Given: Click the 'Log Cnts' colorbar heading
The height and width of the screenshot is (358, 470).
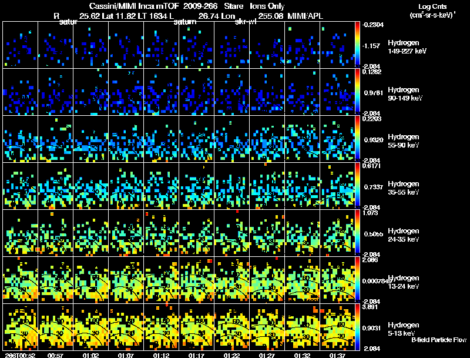Looking at the screenshot, I should [432, 6].
